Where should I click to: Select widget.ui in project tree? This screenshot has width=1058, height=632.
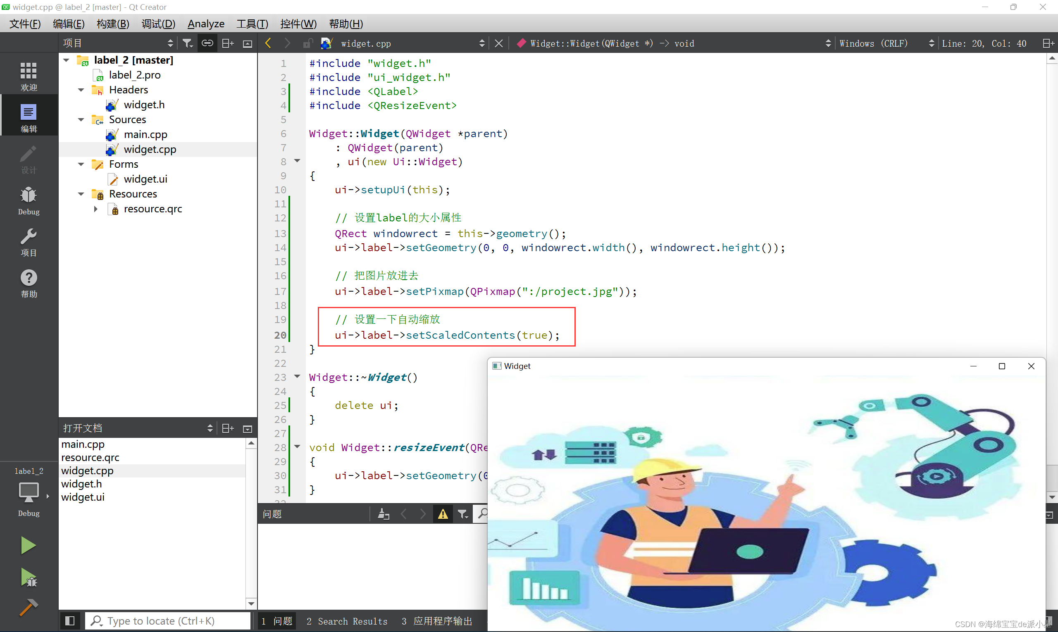(x=145, y=179)
